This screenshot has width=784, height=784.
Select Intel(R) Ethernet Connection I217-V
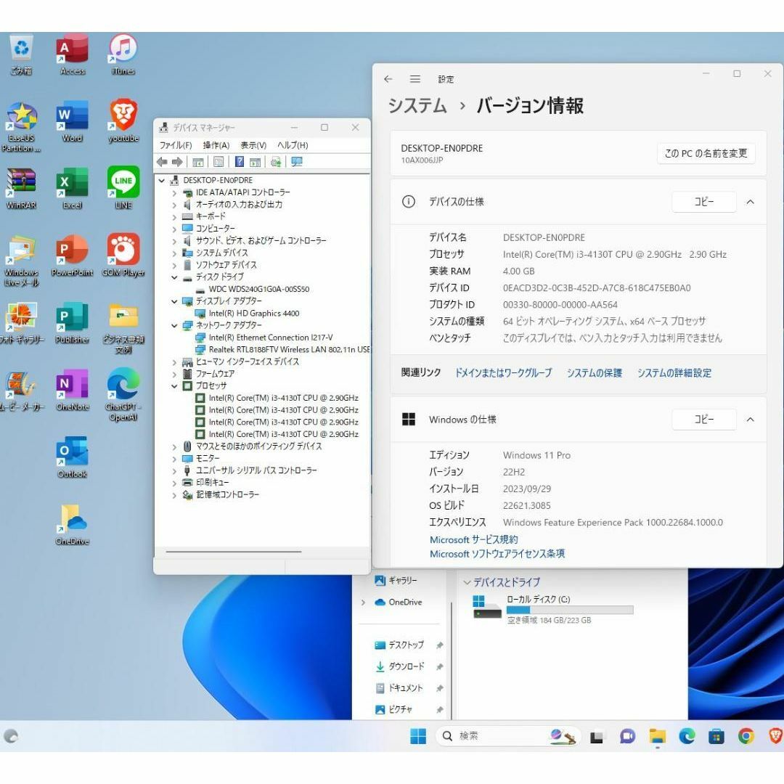coord(271,338)
